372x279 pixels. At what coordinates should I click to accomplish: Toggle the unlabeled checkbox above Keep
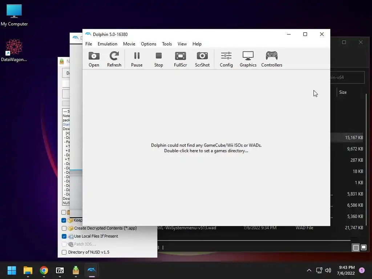(x=64, y=212)
